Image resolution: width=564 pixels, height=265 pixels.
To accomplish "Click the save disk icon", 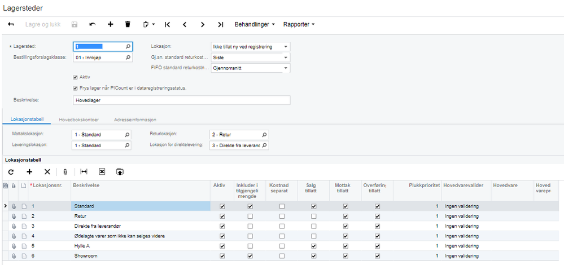I will (75, 24).
